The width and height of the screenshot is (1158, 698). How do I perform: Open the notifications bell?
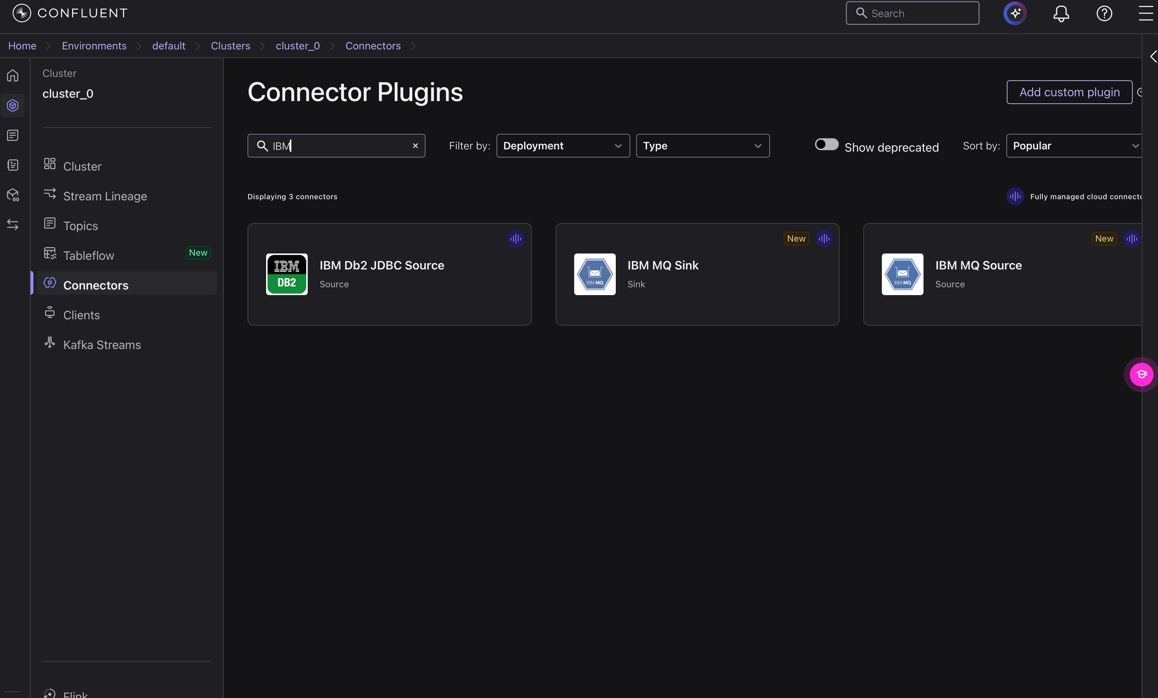point(1061,13)
